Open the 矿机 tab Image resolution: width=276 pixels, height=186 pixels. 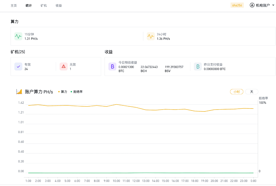click(x=44, y=6)
